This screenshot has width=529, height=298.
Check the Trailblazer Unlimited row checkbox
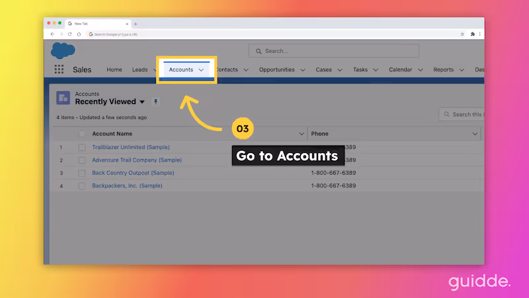tap(81, 147)
